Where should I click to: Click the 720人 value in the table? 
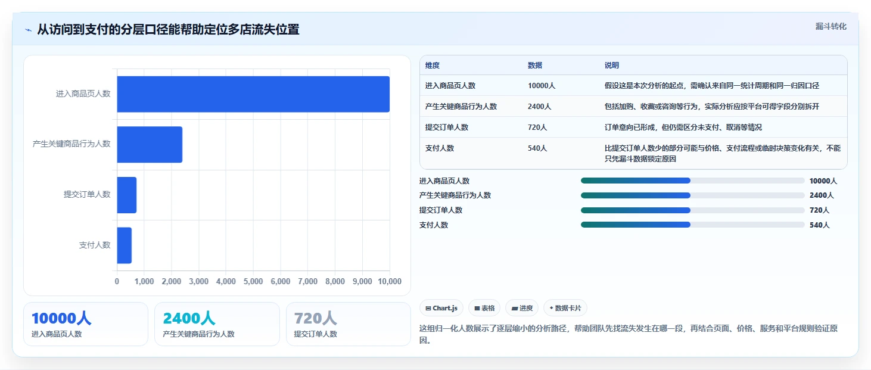(x=537, y=128)
